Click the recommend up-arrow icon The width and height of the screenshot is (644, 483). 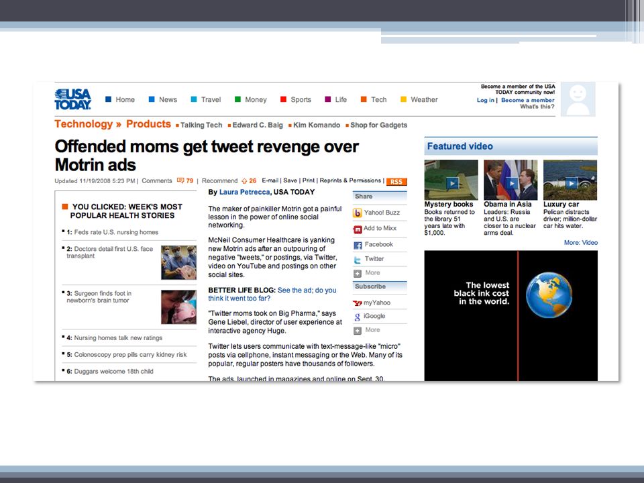(x=244, y=181)
